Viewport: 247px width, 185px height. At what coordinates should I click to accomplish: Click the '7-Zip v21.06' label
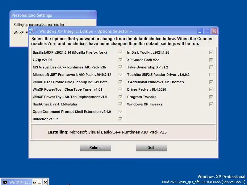click(42, 60)
